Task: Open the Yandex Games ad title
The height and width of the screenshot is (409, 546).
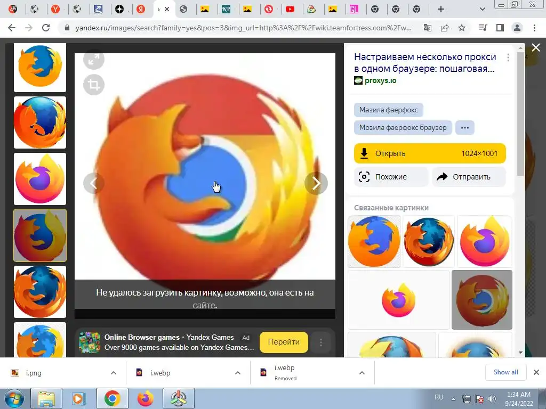Action: click(169, 337)
